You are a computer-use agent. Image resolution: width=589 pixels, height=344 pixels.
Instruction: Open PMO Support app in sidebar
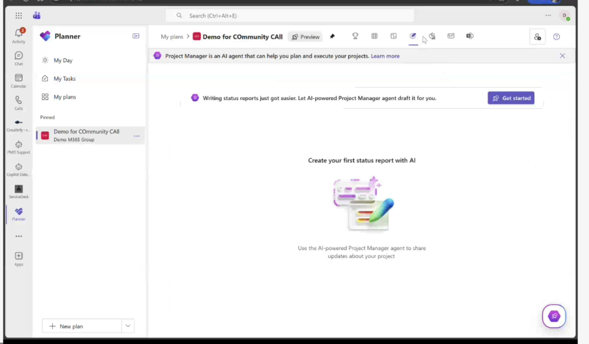(18, 148)
